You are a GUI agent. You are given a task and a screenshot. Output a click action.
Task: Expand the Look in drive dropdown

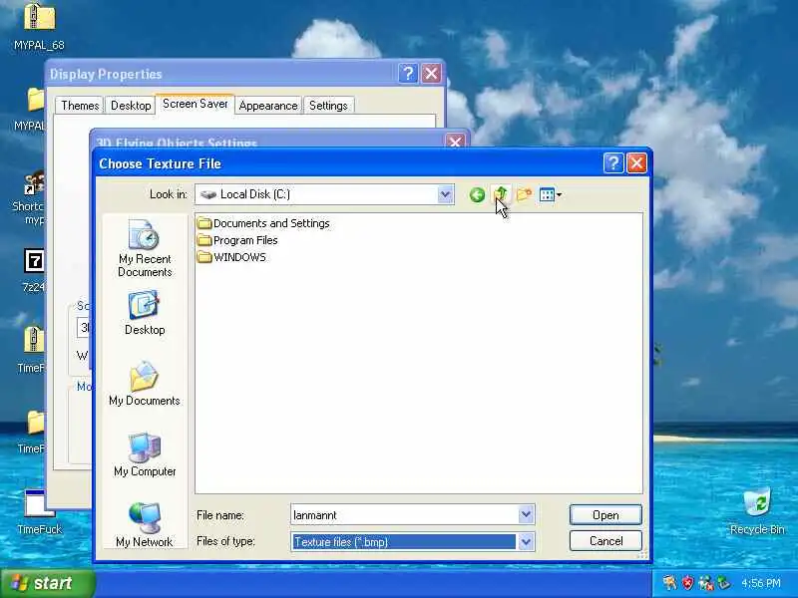point(445,194)
